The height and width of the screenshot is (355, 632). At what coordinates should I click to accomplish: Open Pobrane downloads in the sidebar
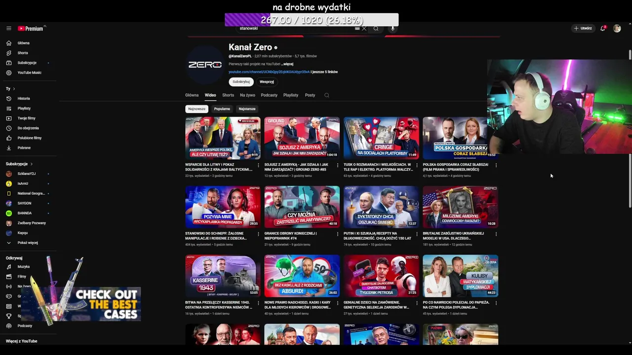click(24, 148)
